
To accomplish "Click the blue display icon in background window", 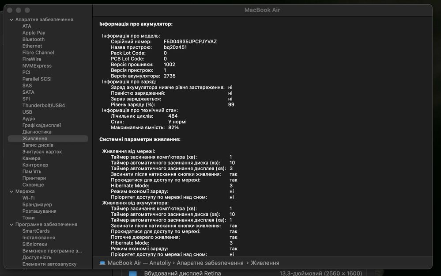I will [x=133, y=273].
